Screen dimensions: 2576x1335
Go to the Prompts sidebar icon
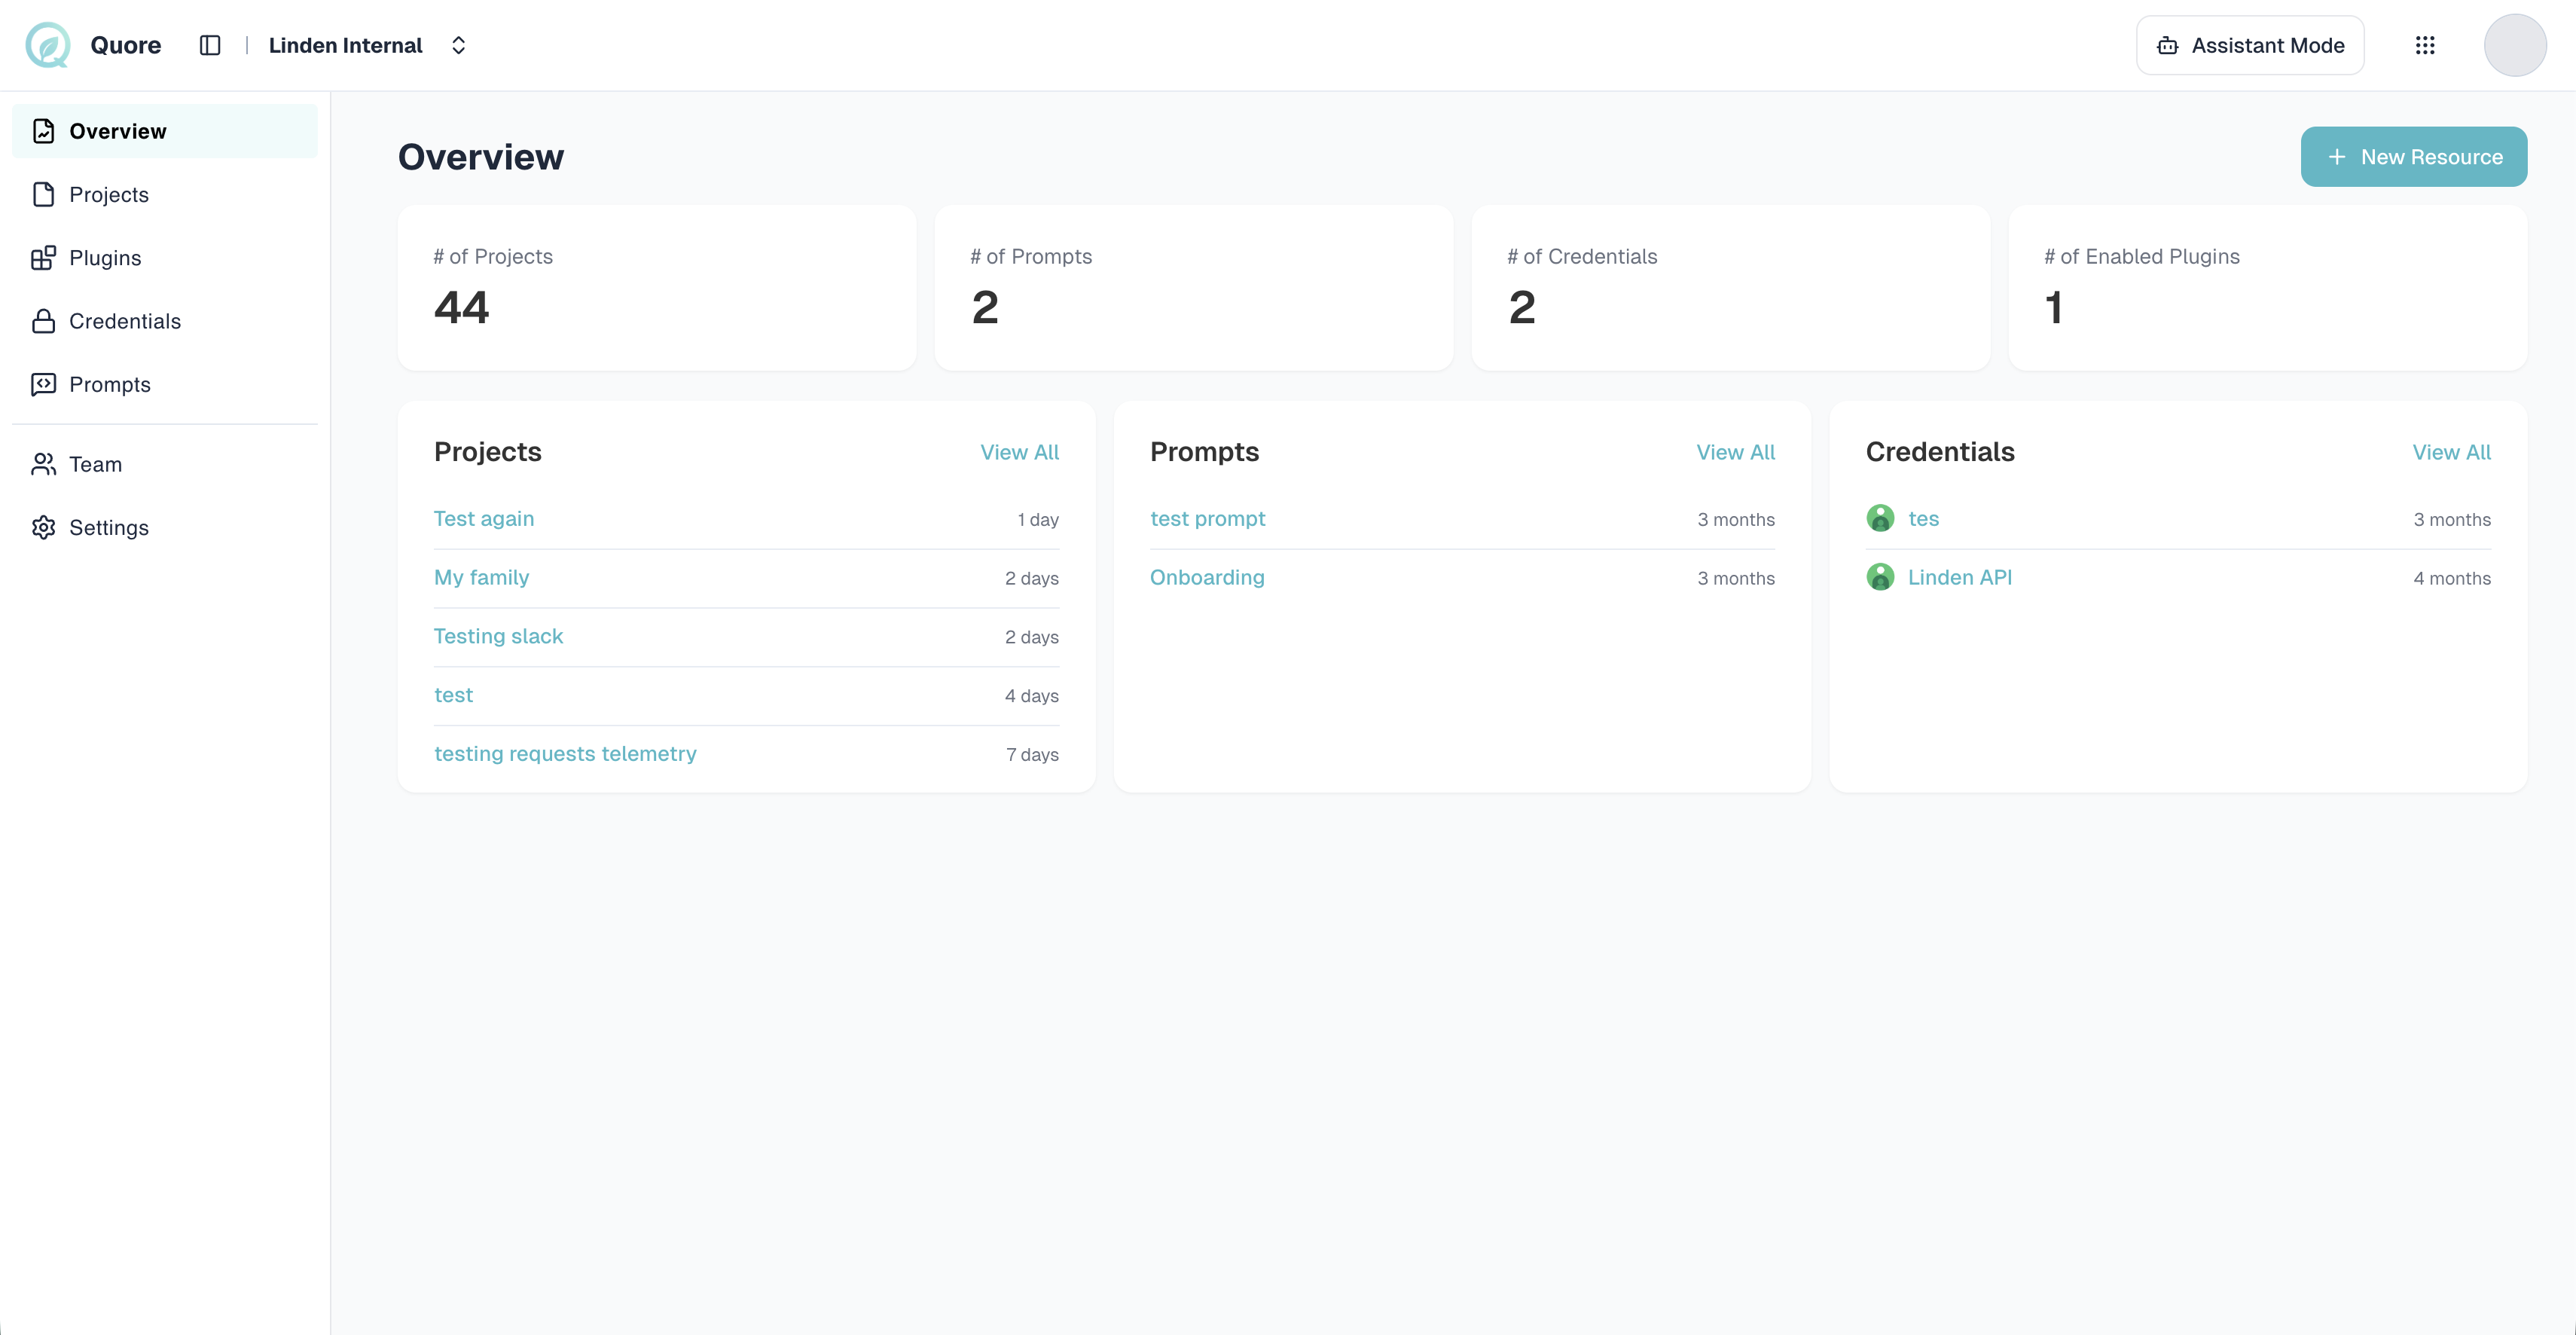43,385
